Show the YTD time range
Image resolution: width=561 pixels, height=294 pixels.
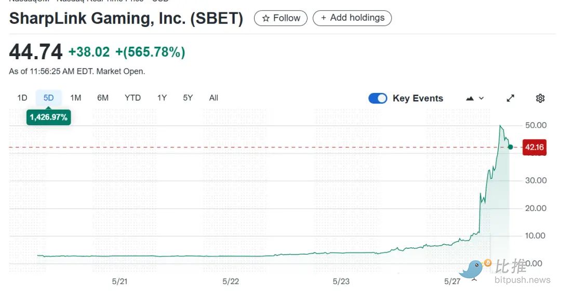(132, 98)
